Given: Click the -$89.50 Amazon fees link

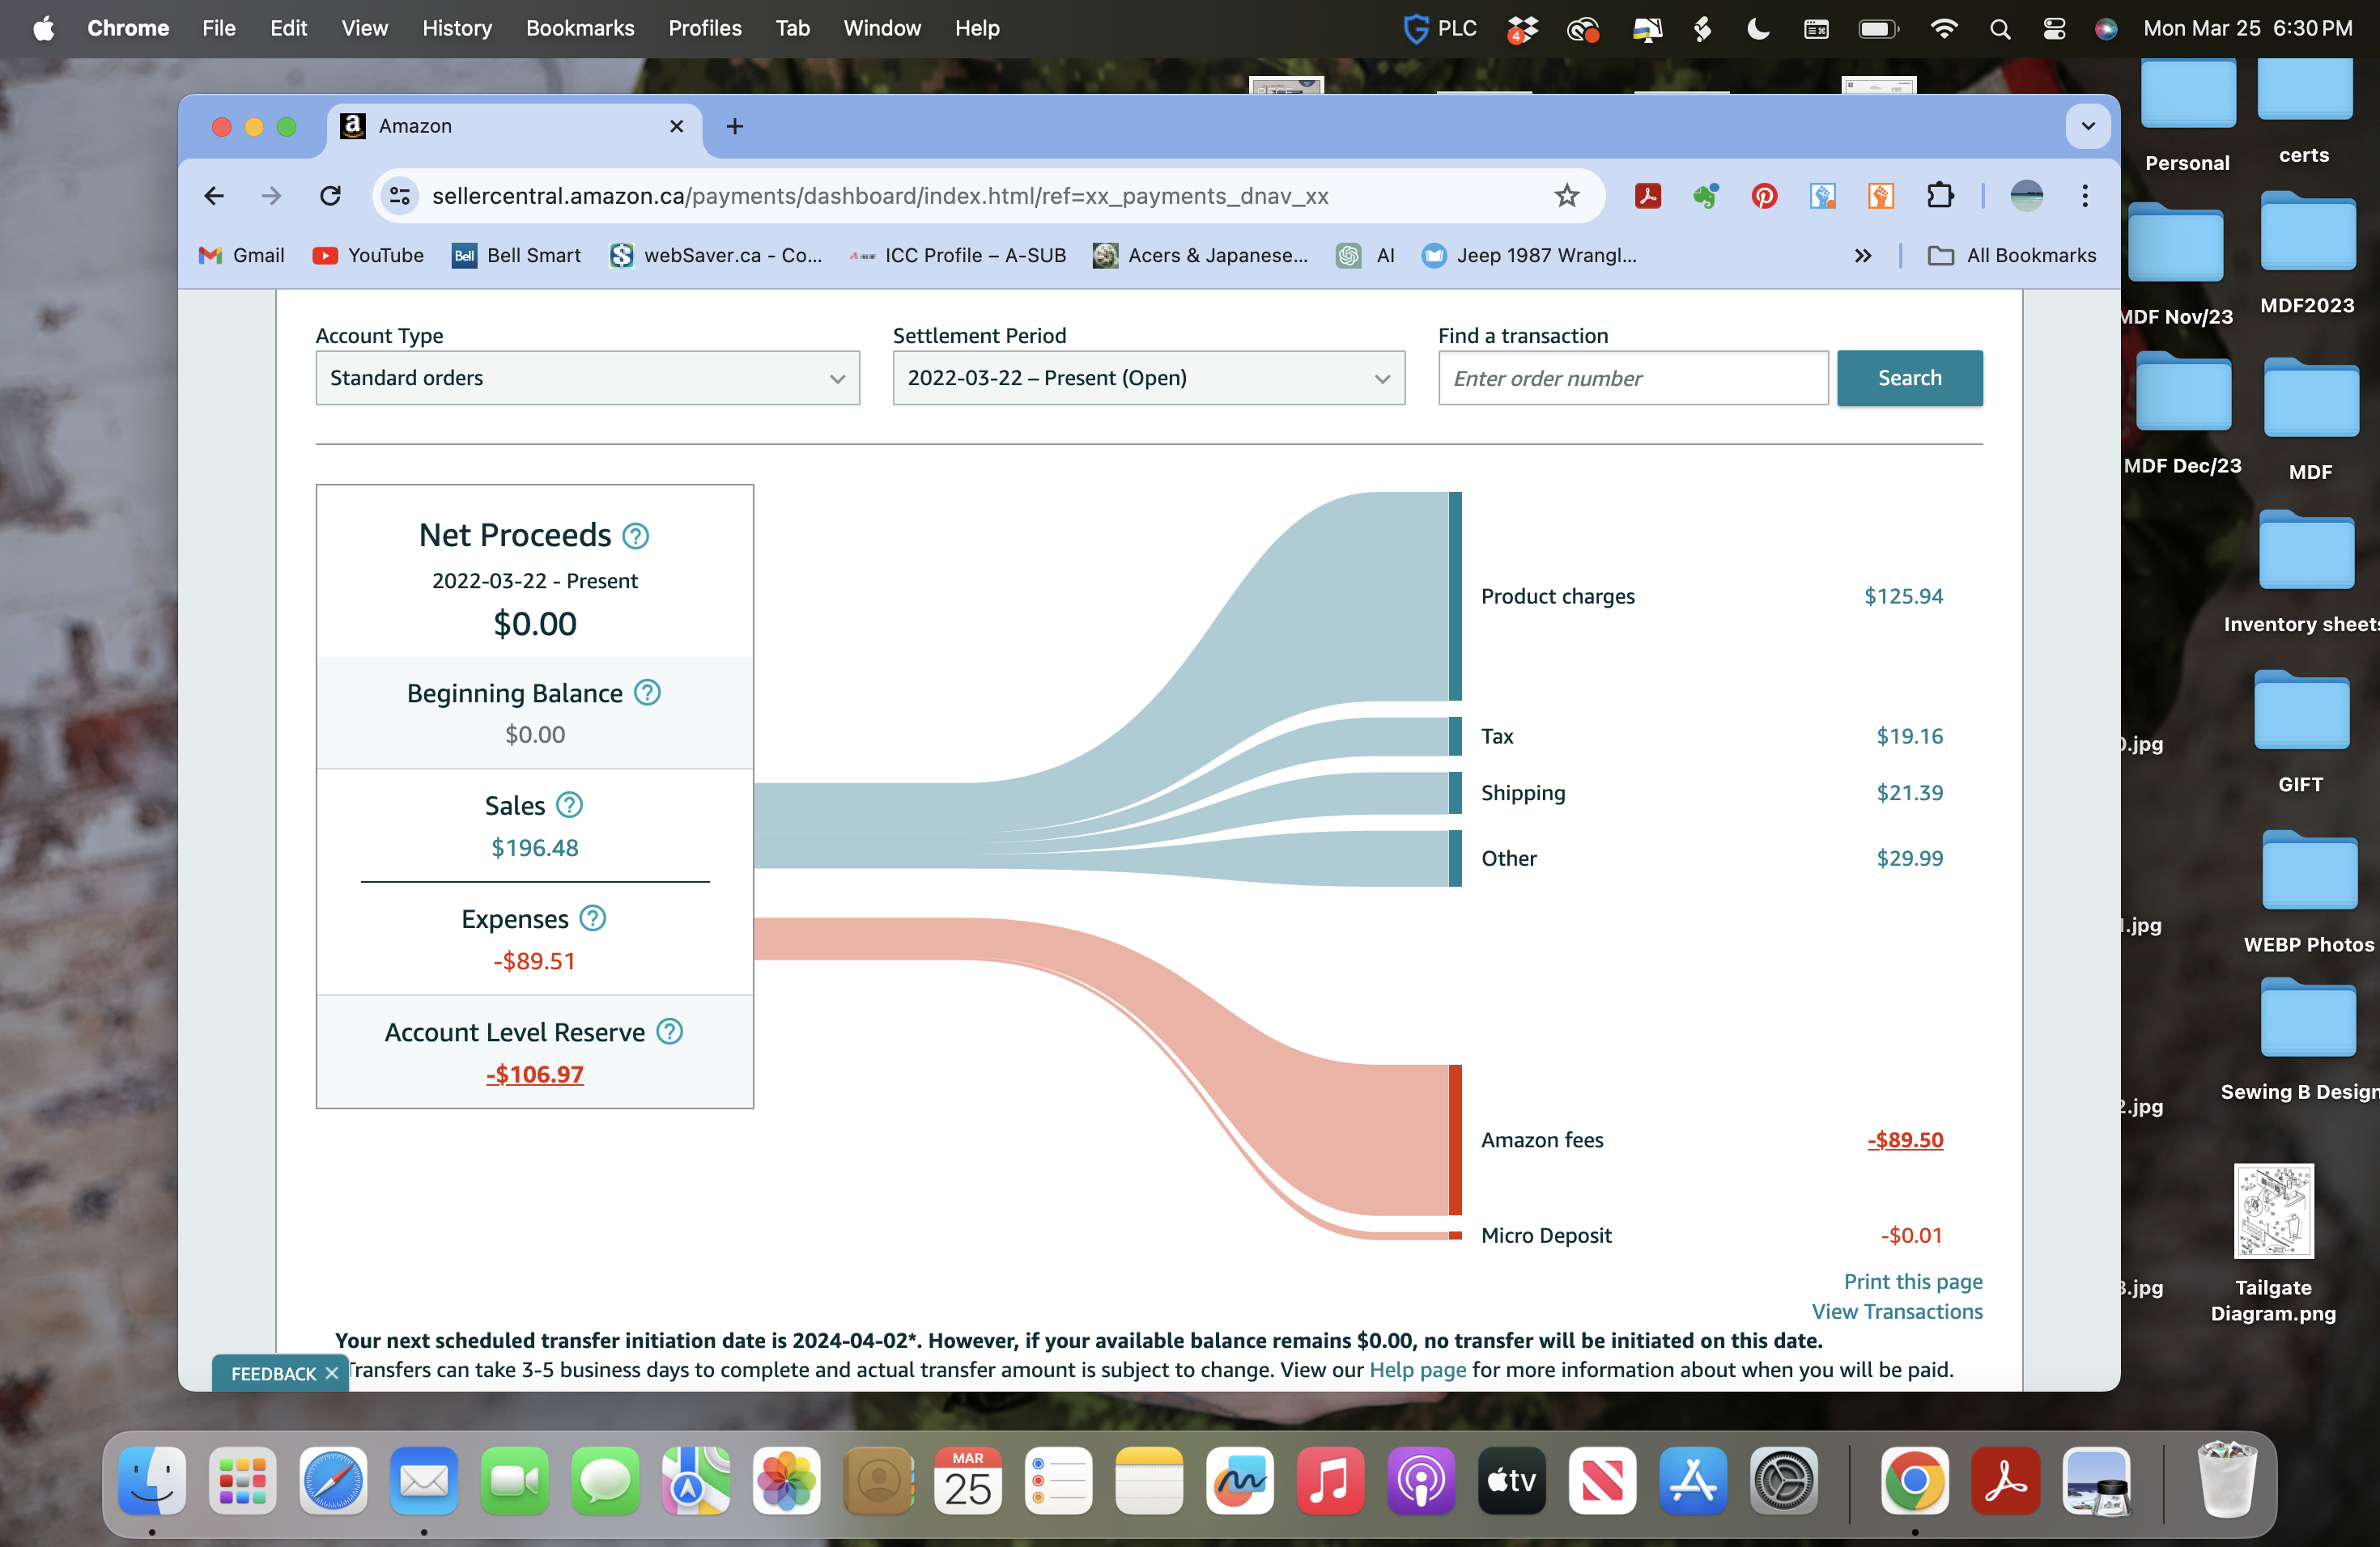Looking at the screenshot, I should 1904,1139.
